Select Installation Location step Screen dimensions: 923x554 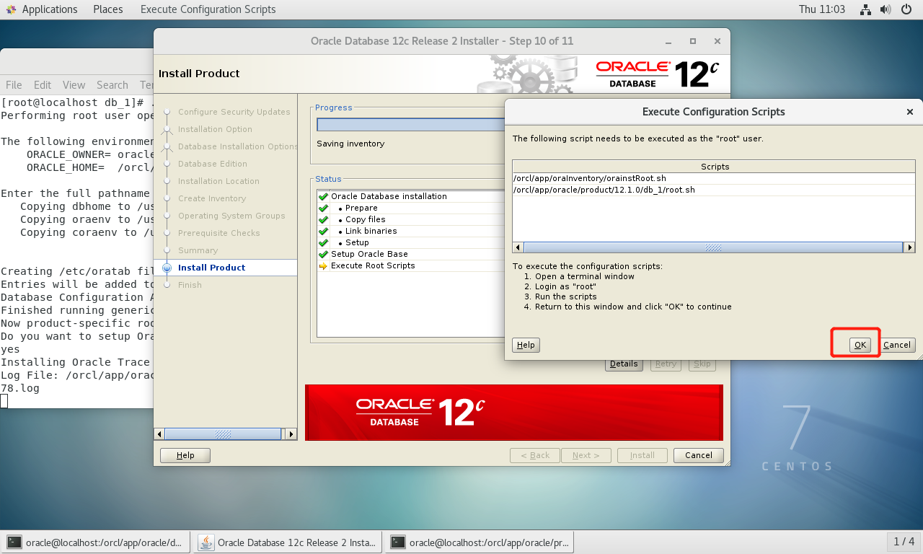point(218,181)
